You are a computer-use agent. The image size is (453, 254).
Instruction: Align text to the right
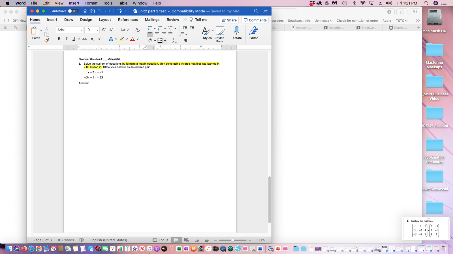[164, 34]
